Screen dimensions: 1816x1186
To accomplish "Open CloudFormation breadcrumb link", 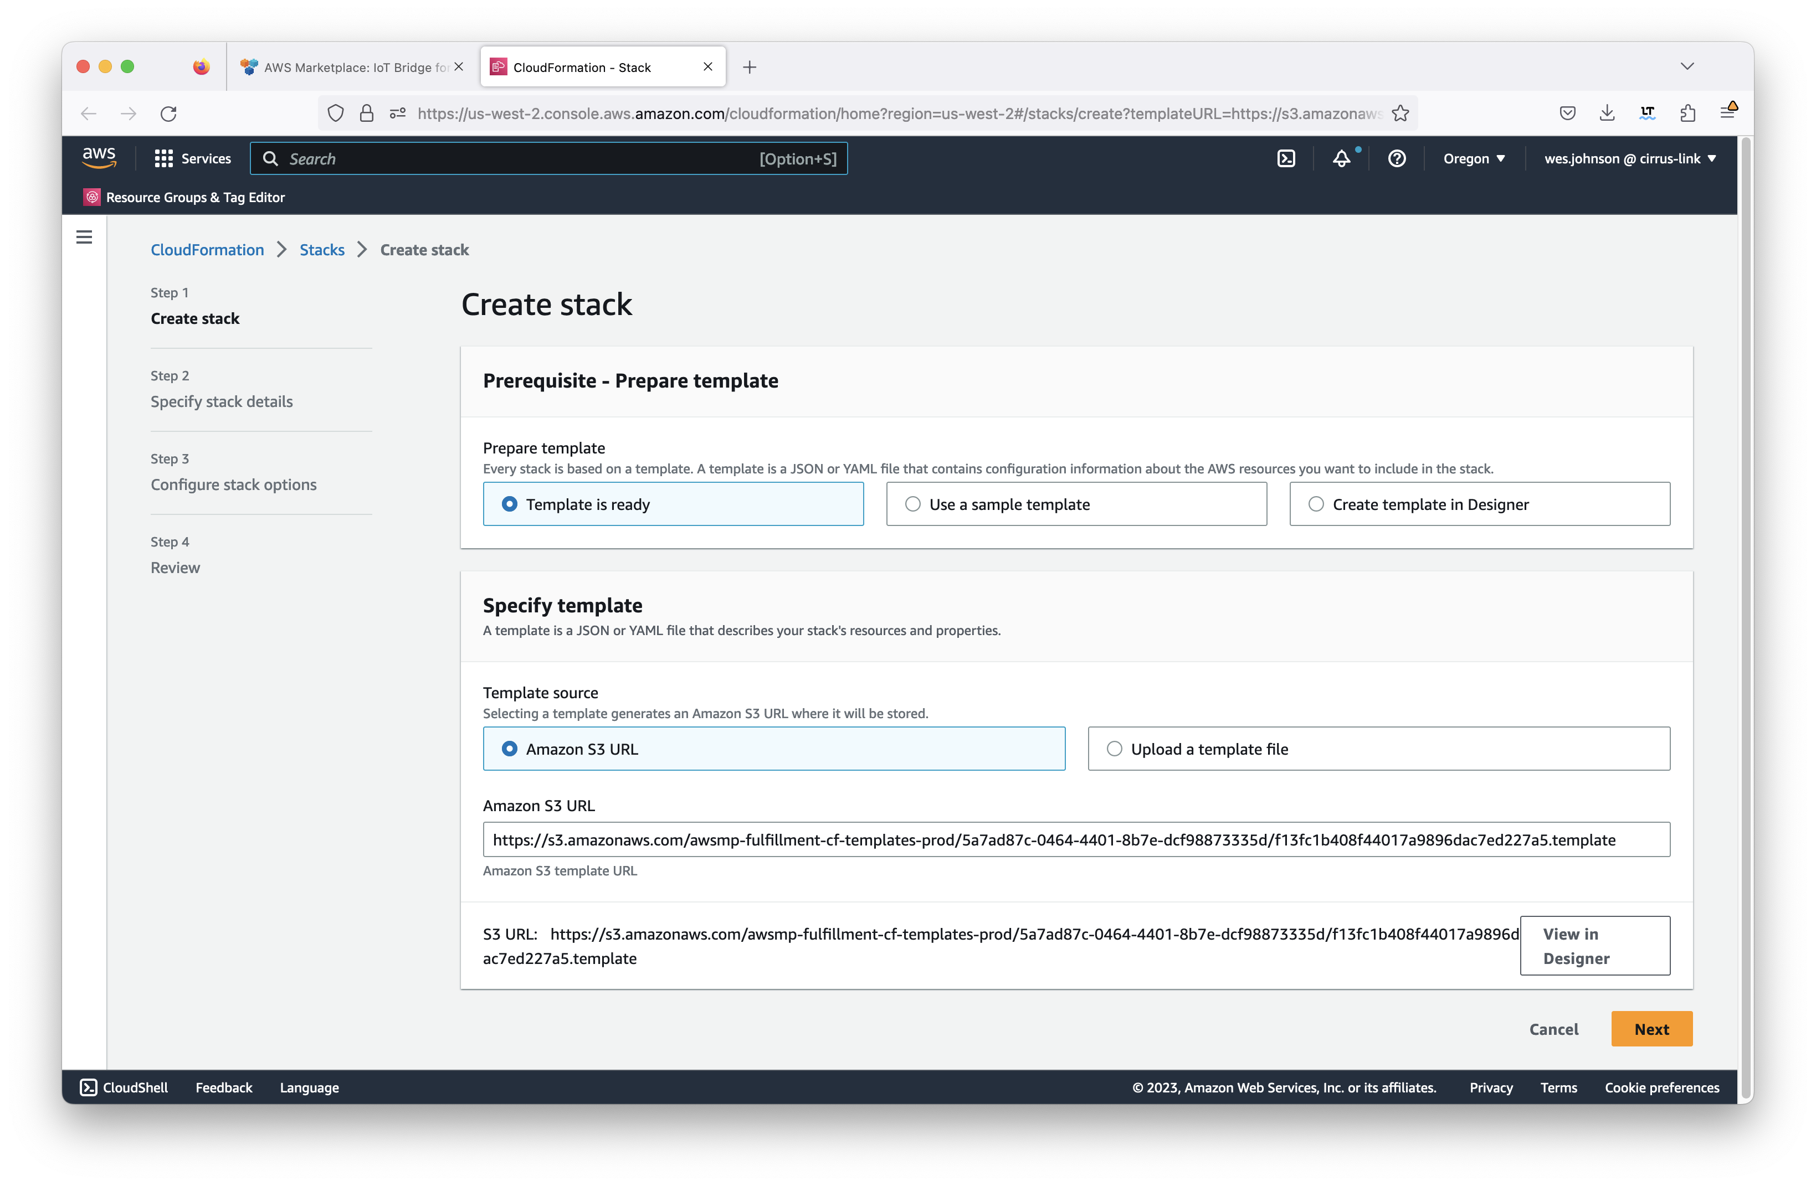I will point(207,249).
